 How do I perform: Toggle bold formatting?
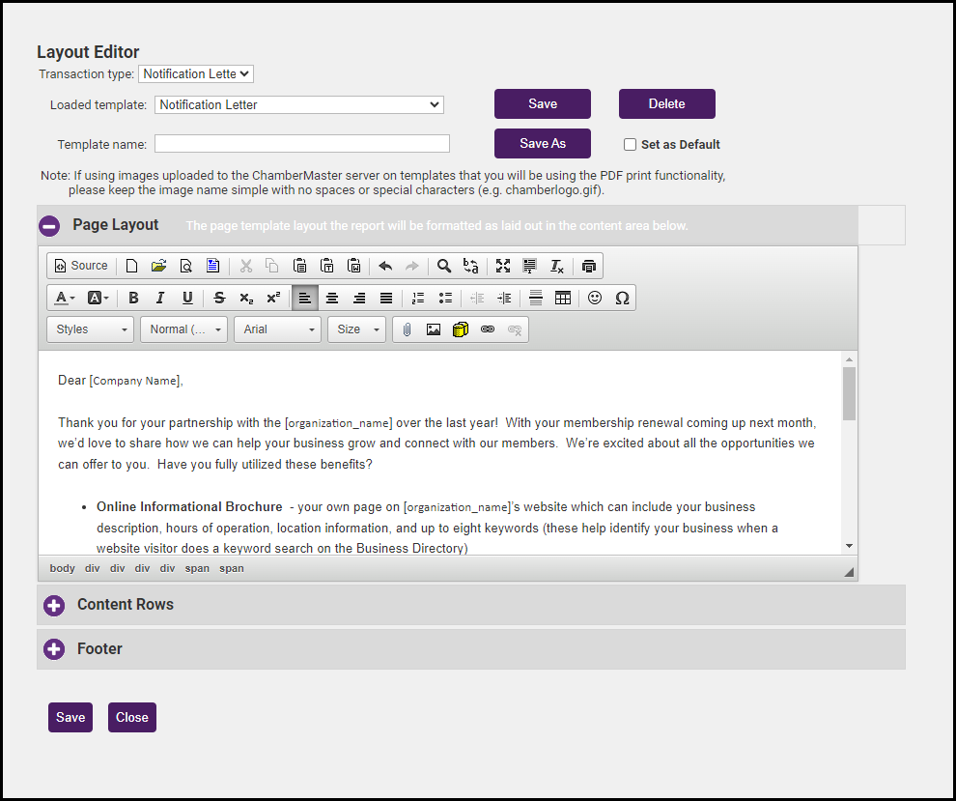tap(133, 298)
